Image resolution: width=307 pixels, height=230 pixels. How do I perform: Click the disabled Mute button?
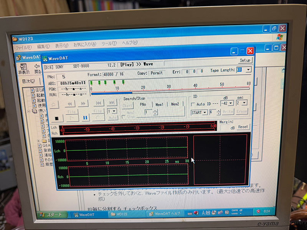coord(112,118)
